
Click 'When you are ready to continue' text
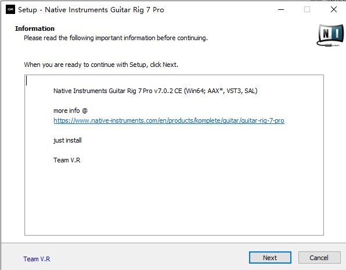tap(101, 65)
